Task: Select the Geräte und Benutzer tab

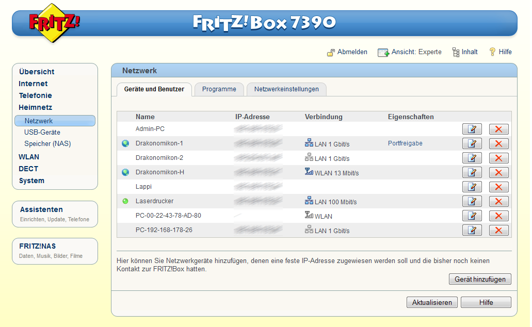Action: pyautogui.click(x=154, y=89)
